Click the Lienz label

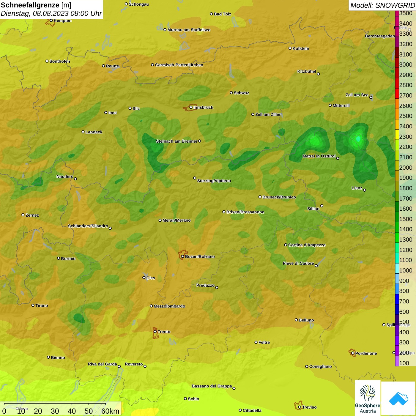pos(357,188)
